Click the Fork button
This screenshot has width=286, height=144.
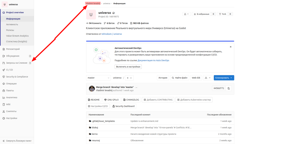223,14
